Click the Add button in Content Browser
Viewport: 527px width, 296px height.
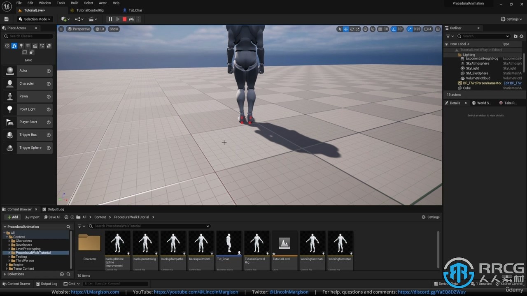coord(13,217)
